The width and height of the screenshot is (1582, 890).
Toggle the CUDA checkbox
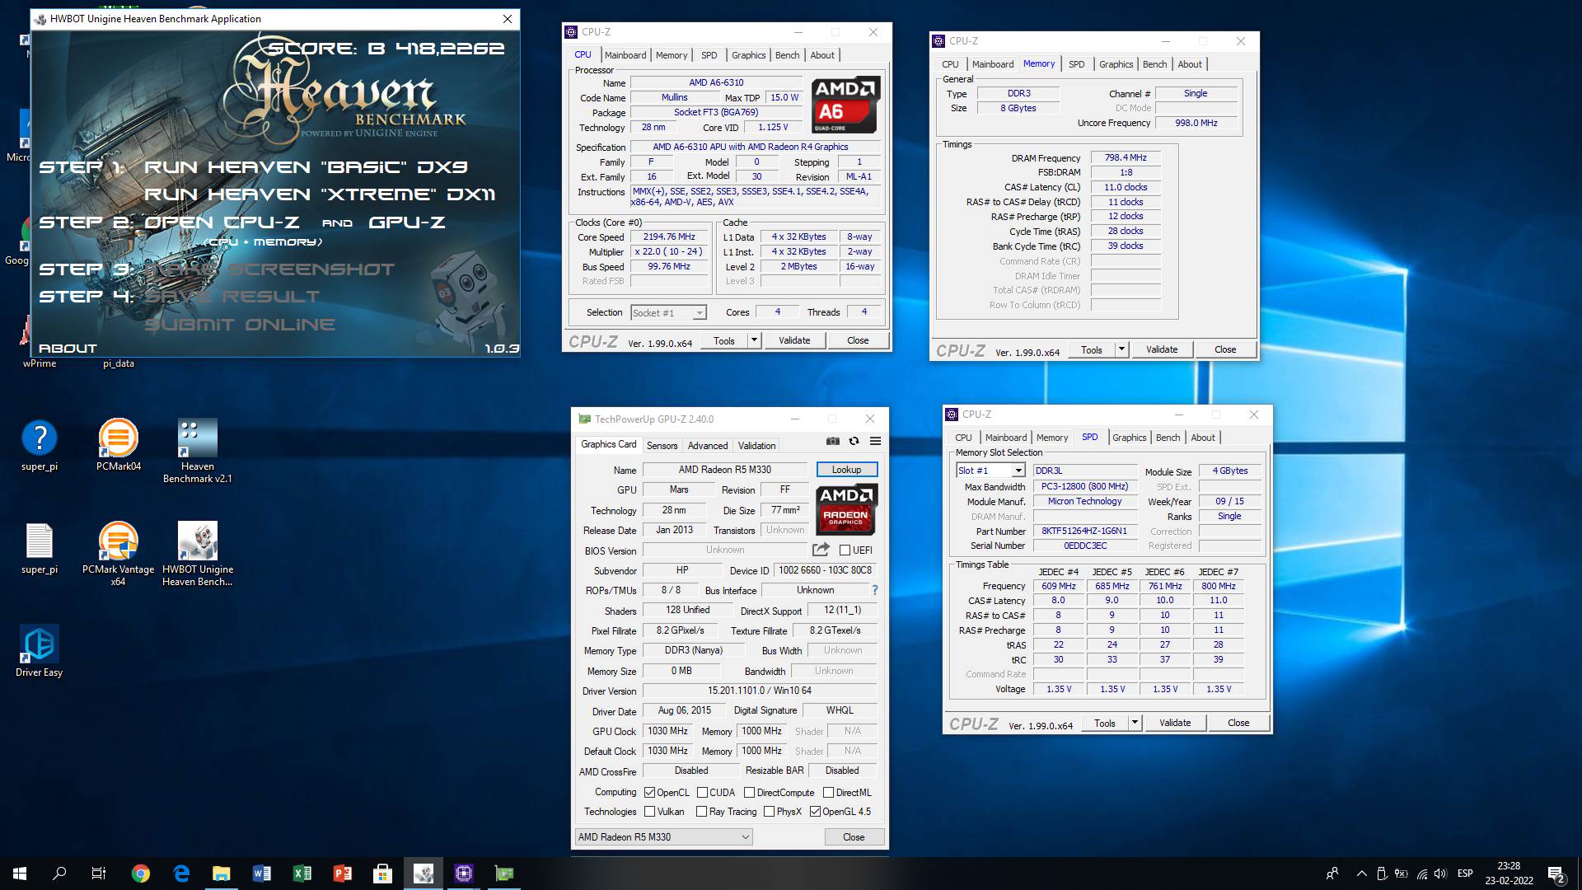coord(702,793)
